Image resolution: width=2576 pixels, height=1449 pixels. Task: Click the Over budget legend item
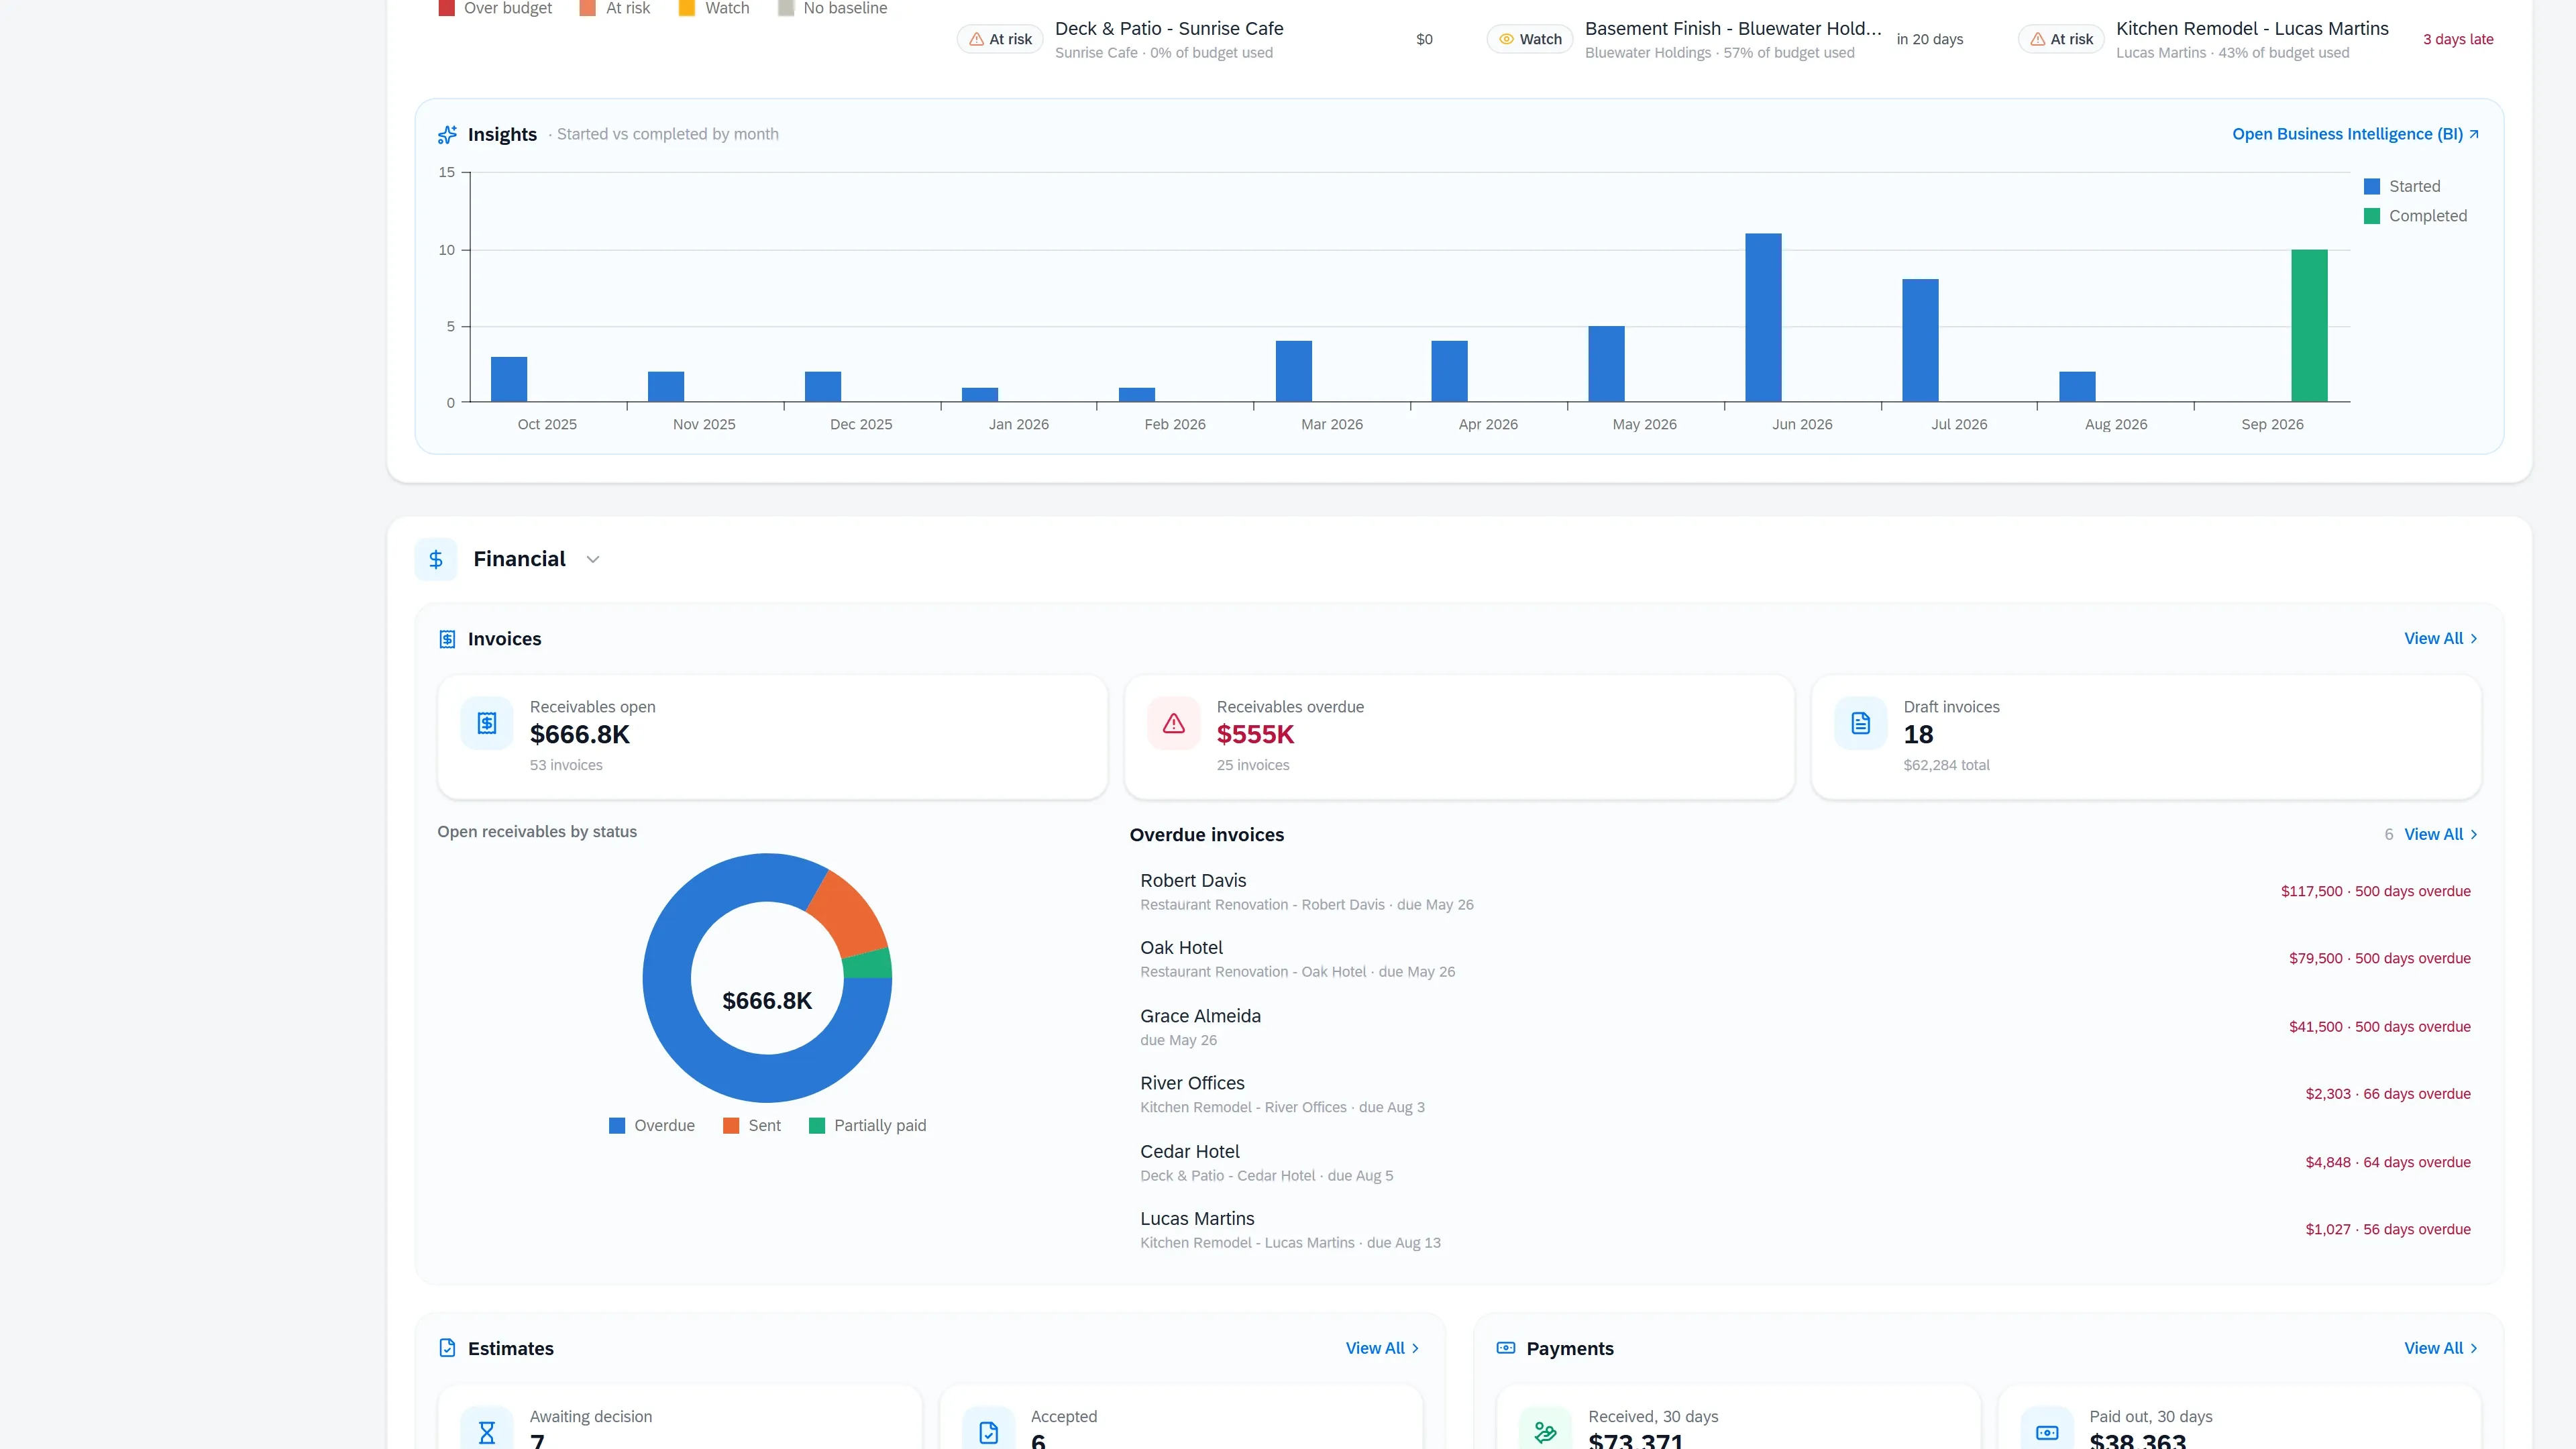[495, 8]
